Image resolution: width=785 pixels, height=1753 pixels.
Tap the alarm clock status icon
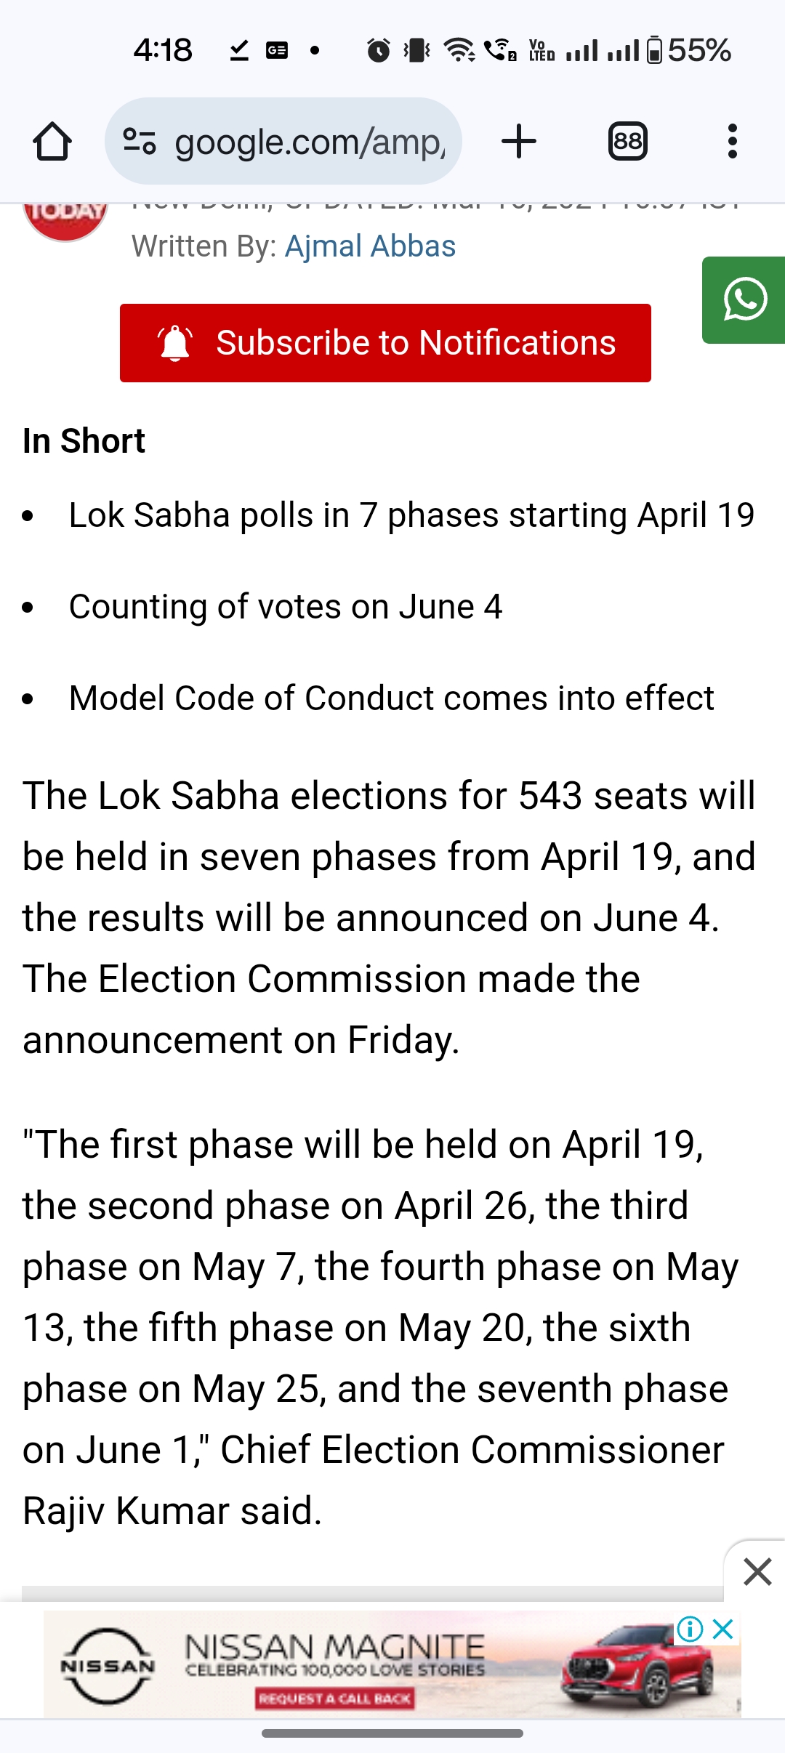tap(378, 50)
